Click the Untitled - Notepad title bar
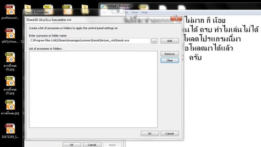The image size is (261, 147). 180,6
